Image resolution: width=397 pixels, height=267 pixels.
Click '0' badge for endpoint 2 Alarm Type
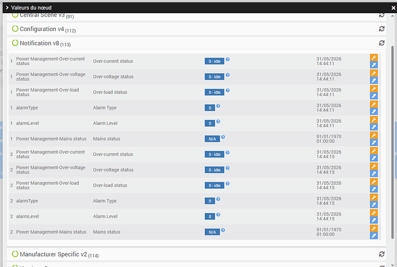tap(210, 201)
